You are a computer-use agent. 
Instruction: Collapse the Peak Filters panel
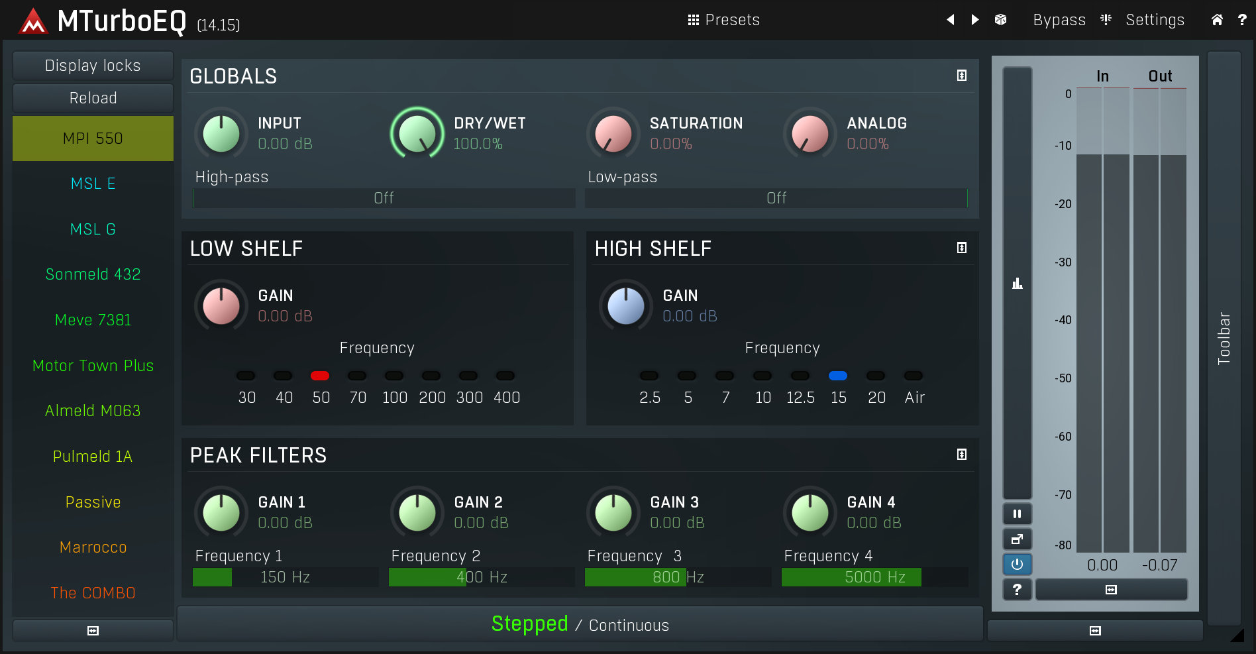coord(962,455)
